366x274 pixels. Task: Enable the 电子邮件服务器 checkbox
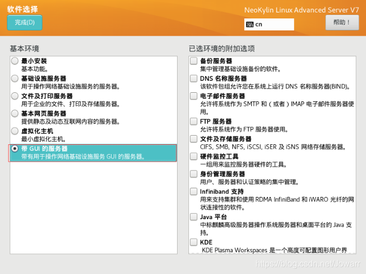(193, 96)
